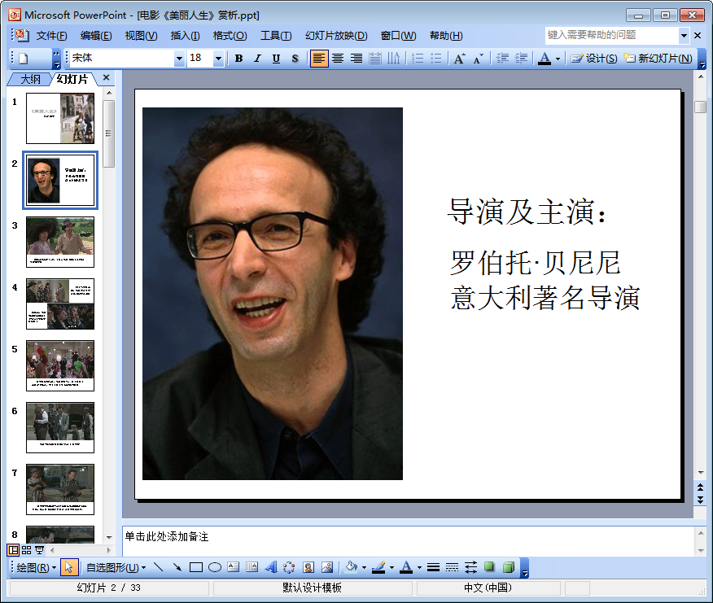
Task: Insert Diagram or Organization Chart icon
Action: (x=289, y=567)
